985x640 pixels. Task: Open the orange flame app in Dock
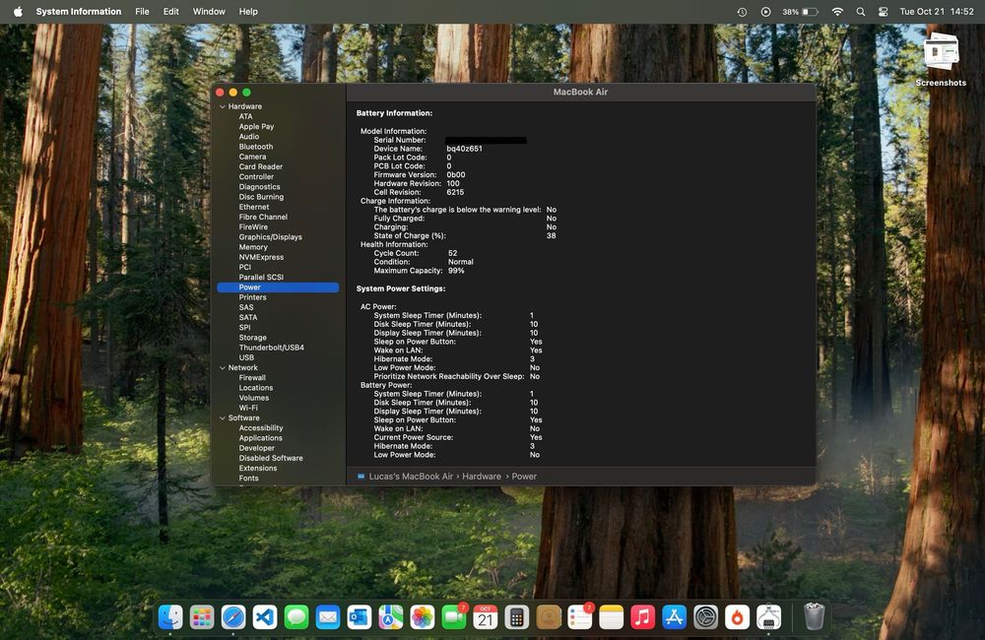point(738,617)
